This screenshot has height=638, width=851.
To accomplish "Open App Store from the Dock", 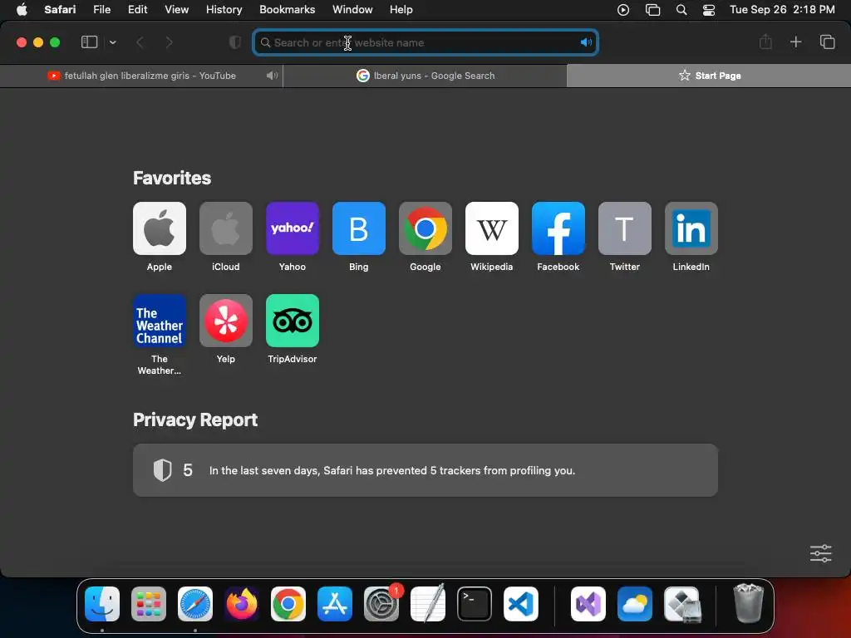I will pos(334,603).
